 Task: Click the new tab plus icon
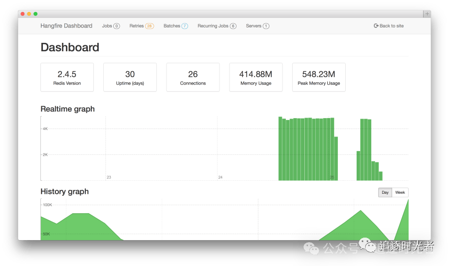[x=427, y=14]
